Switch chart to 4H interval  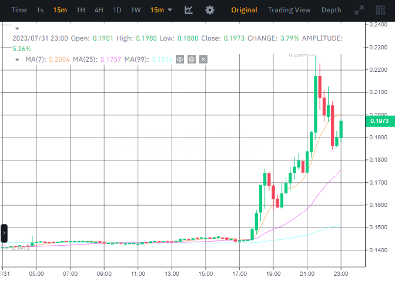pyautogui.click(x=99, y=10)
